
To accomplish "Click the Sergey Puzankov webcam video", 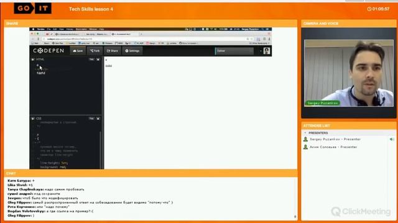I will 349,73.
